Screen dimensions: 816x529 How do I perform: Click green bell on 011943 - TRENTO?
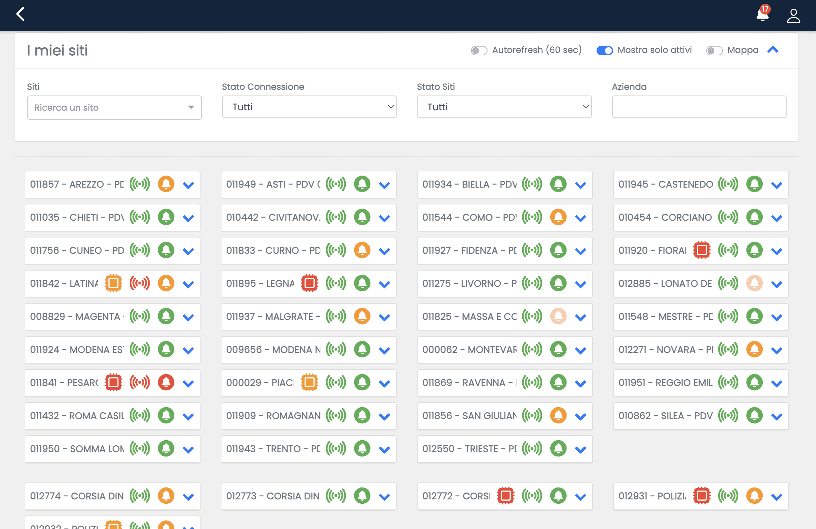(x=362, y=448)
